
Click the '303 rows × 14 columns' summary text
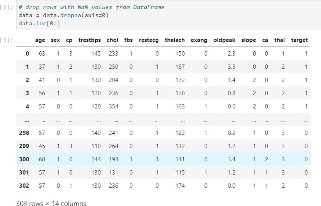coord(51,203)
